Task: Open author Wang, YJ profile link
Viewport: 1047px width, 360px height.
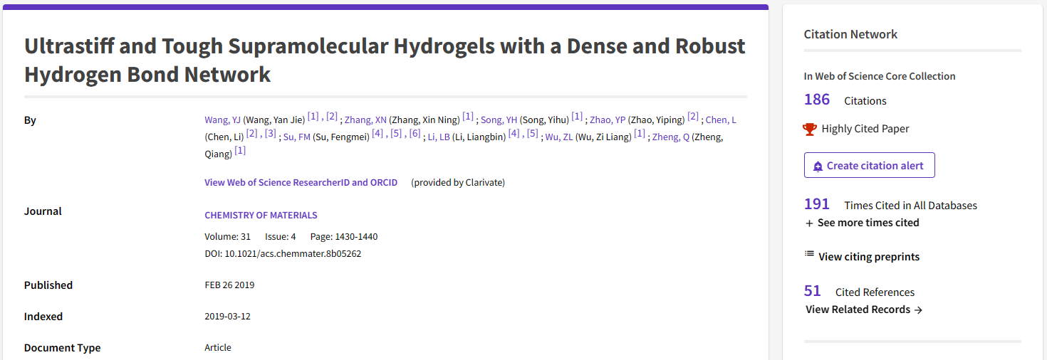Action: tap(222, 120)
